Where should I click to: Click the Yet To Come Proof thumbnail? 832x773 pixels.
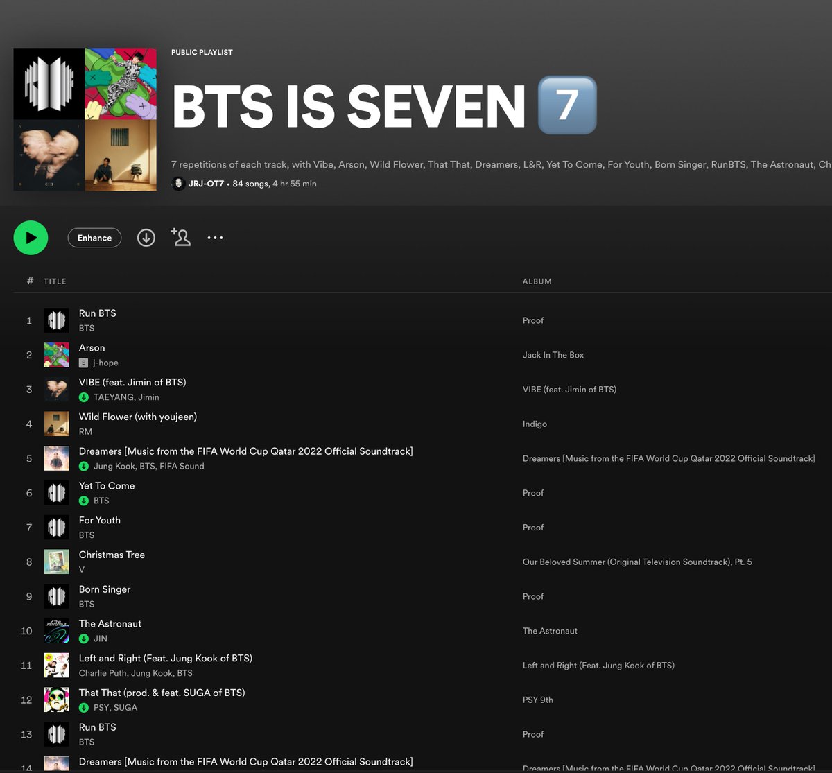coord(57,493)
